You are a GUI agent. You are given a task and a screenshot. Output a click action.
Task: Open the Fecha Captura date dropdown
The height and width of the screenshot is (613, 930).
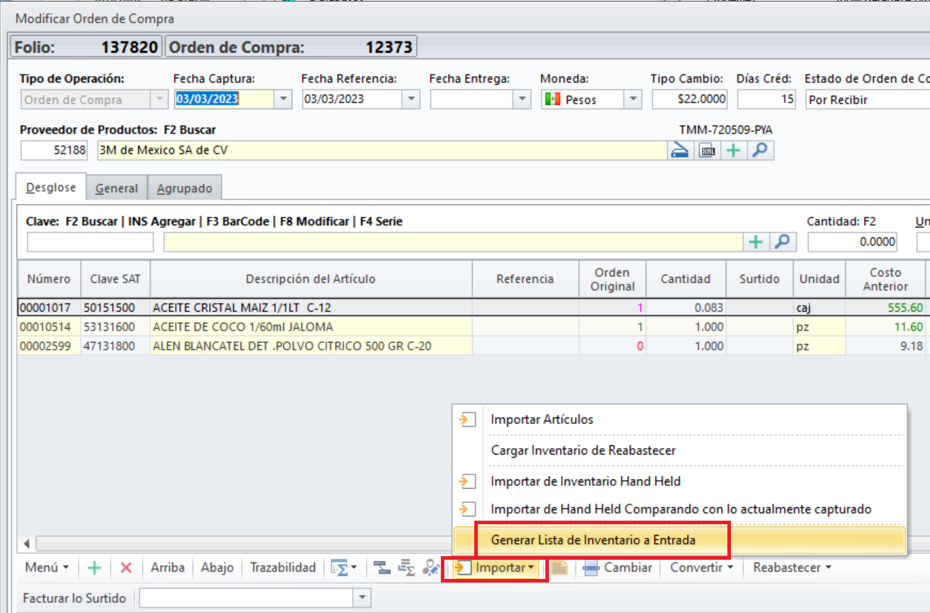point(284,99)
